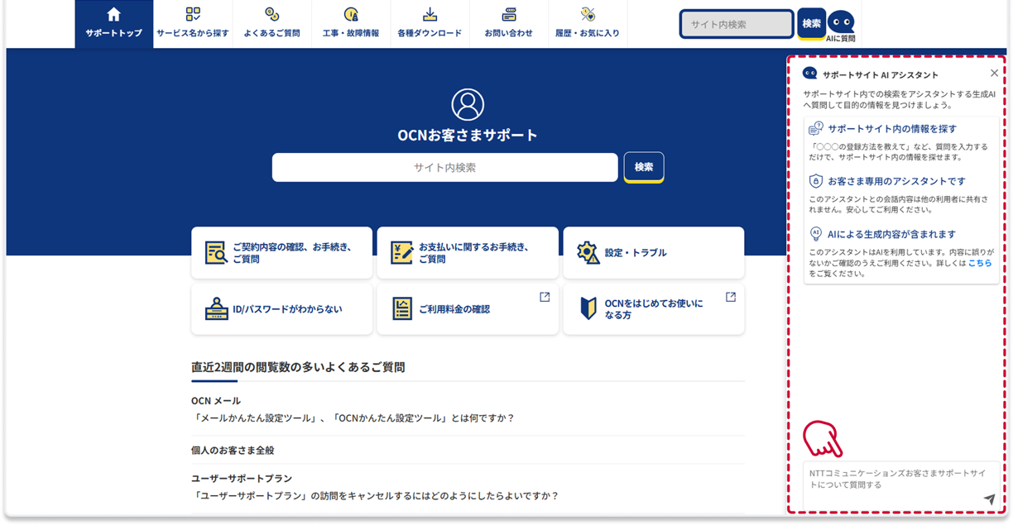Open the 設定・トラブル card

(654, 253)
